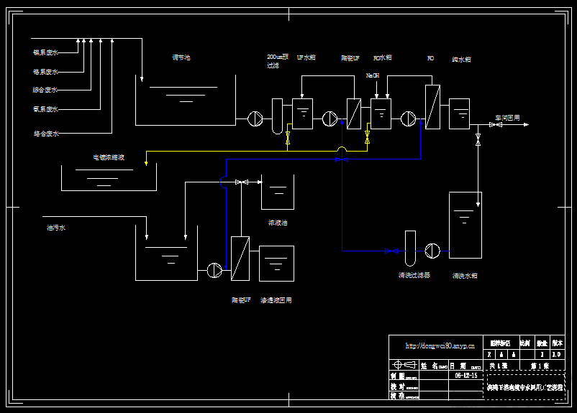Viewport: 577px width, 413px height.
Task: Select the 清洗过滤器 label
Action: click(414, 275)
